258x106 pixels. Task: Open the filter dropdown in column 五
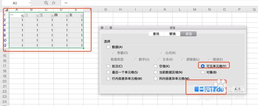[x=82, y=16]
